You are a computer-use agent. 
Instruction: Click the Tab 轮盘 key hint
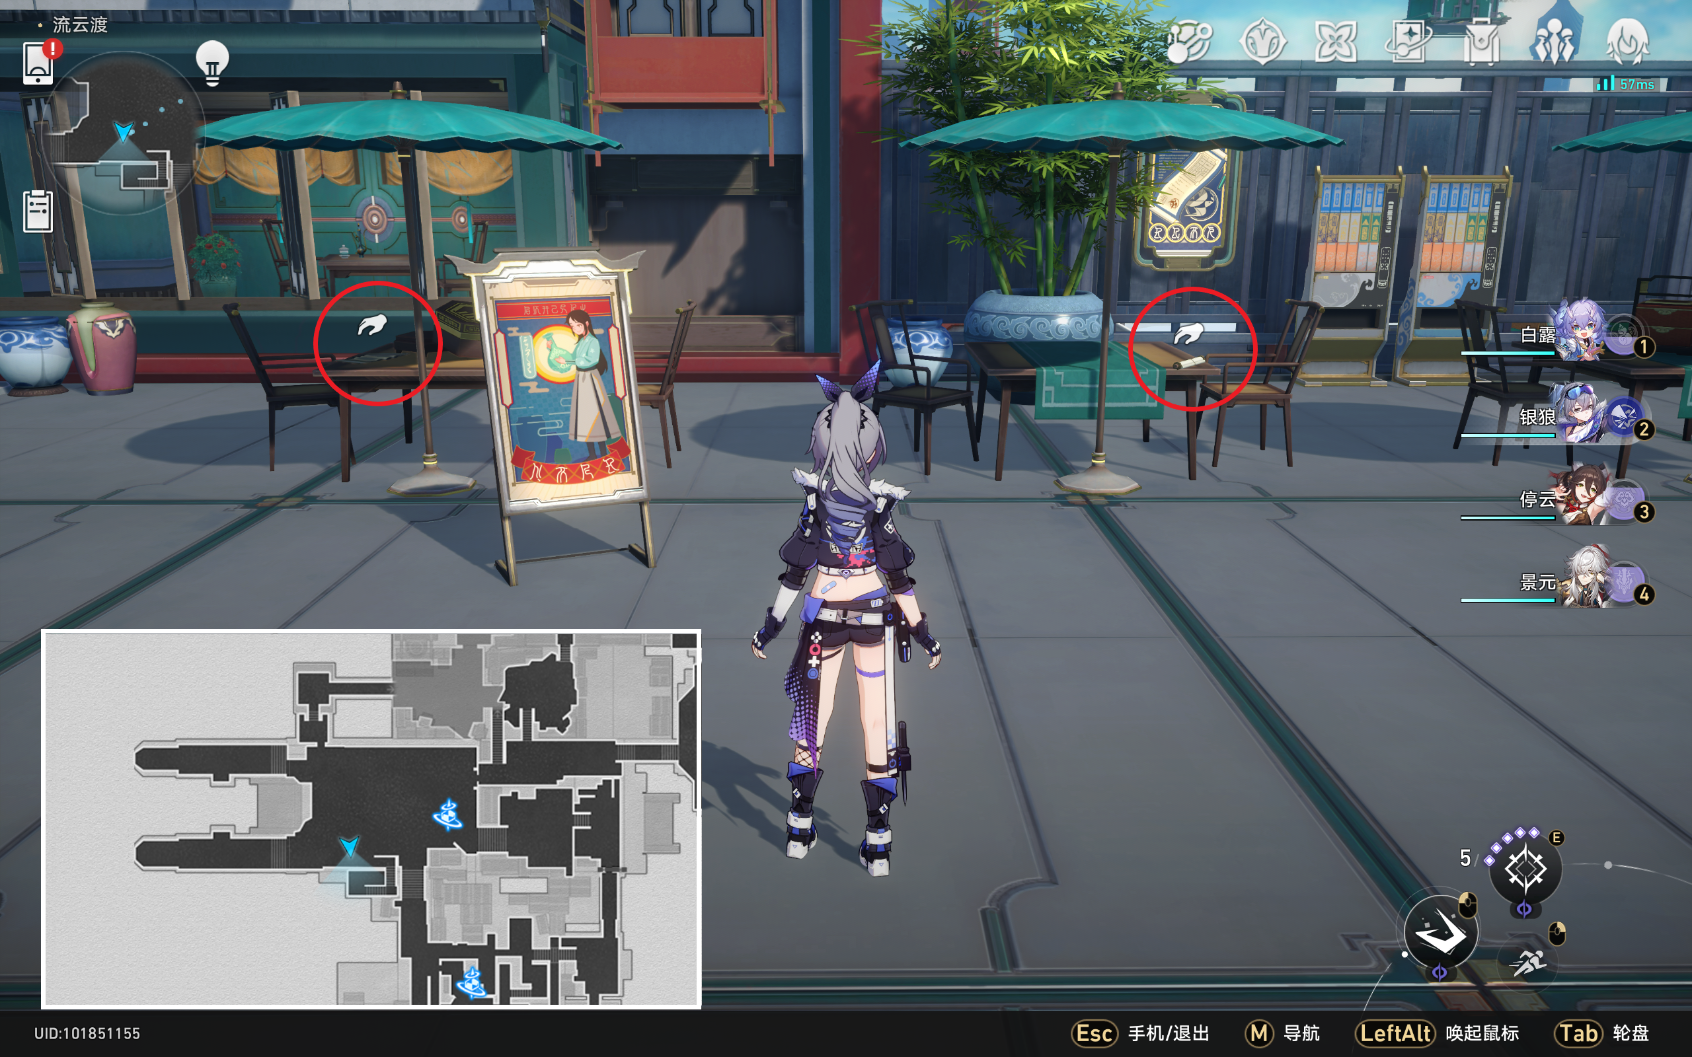click(1602, 1033)
